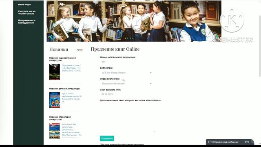Click into the additional message text area
Viewport: 261px width, 147px height.
tap(128, 118)
